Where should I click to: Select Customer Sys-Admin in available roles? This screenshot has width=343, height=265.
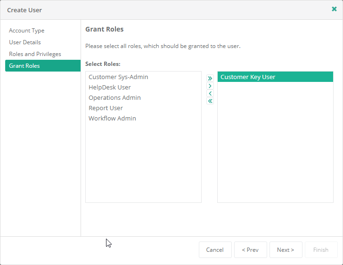point(118,77)
